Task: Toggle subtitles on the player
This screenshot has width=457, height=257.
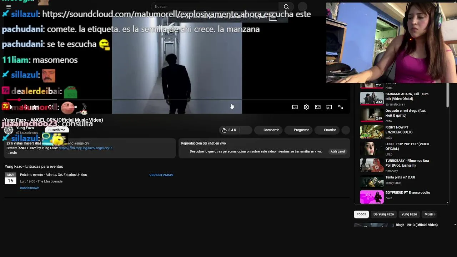Action: point(295,107)
